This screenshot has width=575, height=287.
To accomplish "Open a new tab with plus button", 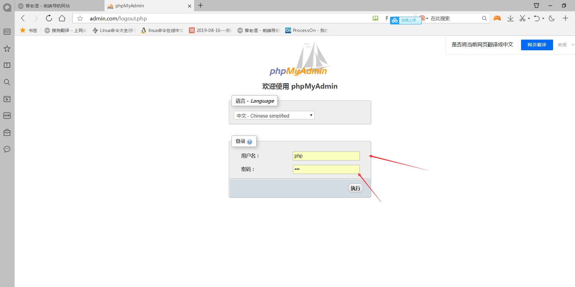I will [x=201, y=5].
